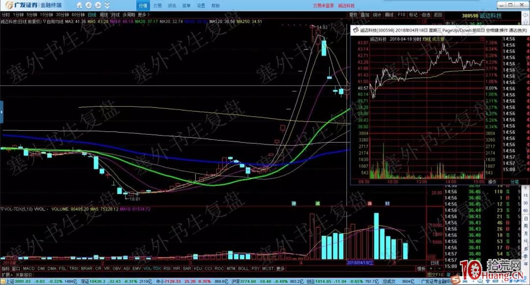Select the BRAR indicator tab
The width and height of the screenshot is (530, 285).
(86, 268)
